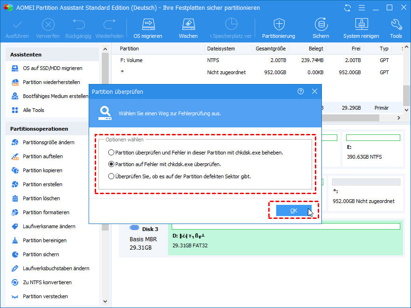Choose the defekten Sektor check option
The height and width of the screenshot is (308, 411).
click(x=180, y=176)
